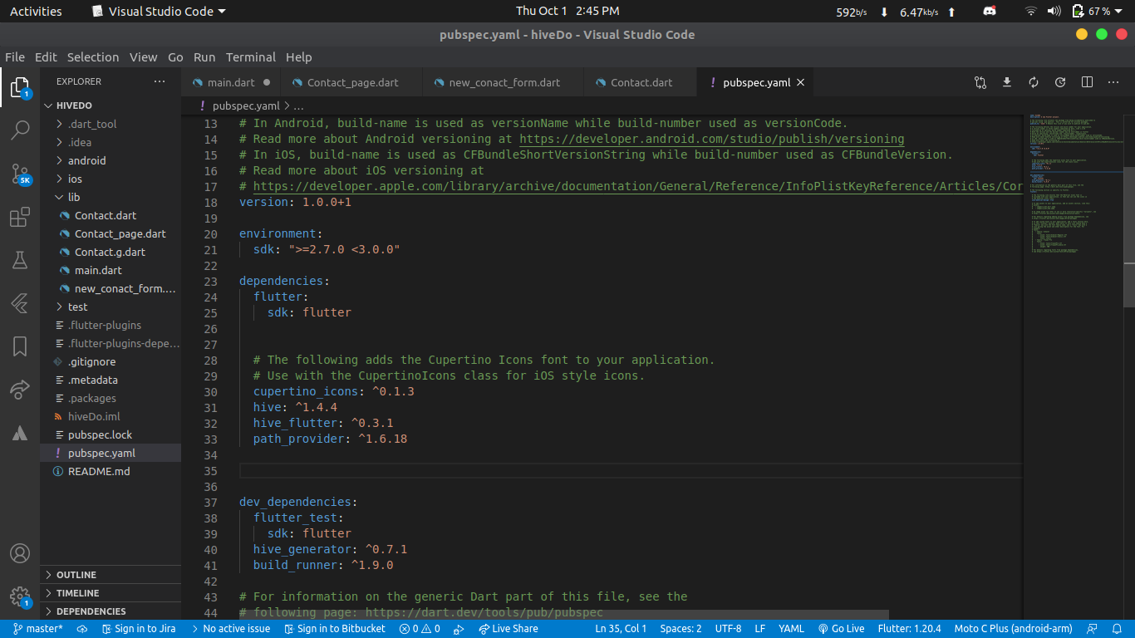Open editor More Actions ellipsis
This screenshot has height=638, width=1135.
coord(1113,82)
